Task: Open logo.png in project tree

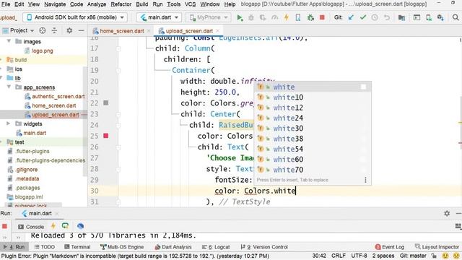Action: click(x=42, y=51)
